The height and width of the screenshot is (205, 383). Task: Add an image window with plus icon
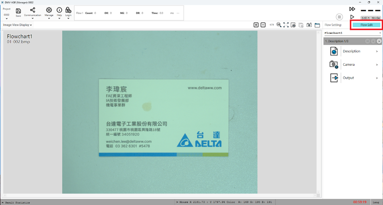256,25
